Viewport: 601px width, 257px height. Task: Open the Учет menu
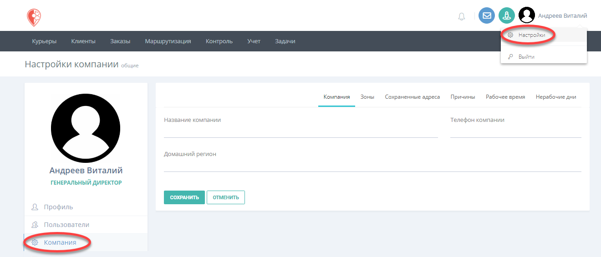[x=254, y=41]
